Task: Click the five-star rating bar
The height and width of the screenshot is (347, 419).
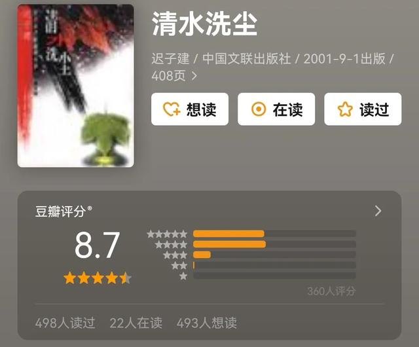Action: pyautogui.click(x=274, y=234)
